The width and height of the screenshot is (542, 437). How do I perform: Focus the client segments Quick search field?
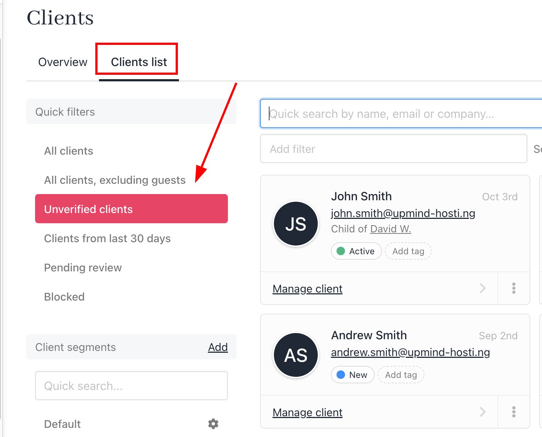[131, 386]
